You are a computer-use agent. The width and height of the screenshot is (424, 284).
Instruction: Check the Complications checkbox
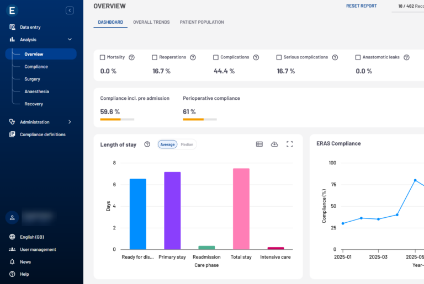point(216,57)
